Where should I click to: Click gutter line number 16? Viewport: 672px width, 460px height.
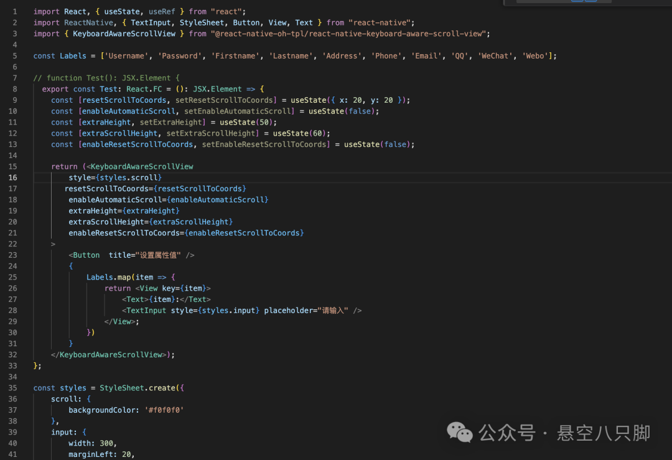pyautogui.click(x=13, y=177)
